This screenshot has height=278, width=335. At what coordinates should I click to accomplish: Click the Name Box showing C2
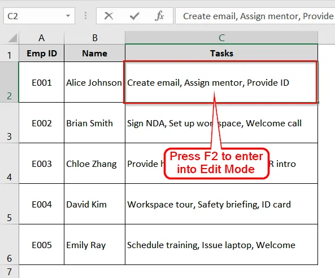click(x=39, y=16)
